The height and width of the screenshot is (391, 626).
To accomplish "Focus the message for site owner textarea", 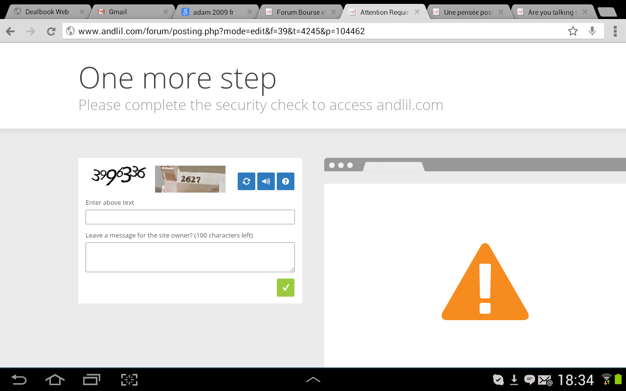I will 190,257.
